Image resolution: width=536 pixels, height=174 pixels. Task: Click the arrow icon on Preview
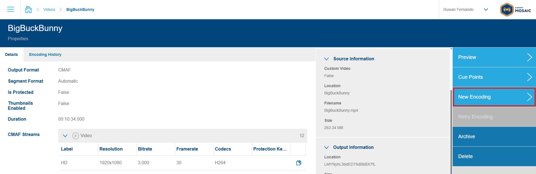529,57
